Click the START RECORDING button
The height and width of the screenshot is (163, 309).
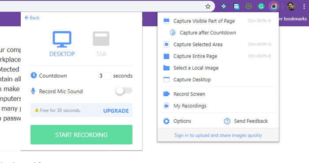[x=81, y=135]
